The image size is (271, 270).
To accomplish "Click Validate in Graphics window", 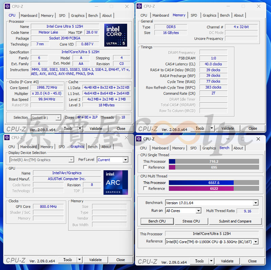I will tap(96, 259).
